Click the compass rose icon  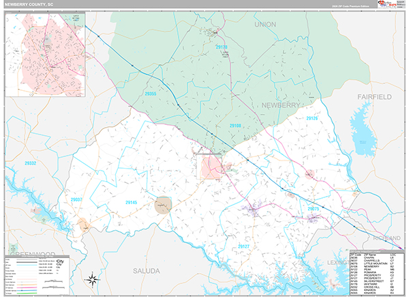(x=92, y=279)
